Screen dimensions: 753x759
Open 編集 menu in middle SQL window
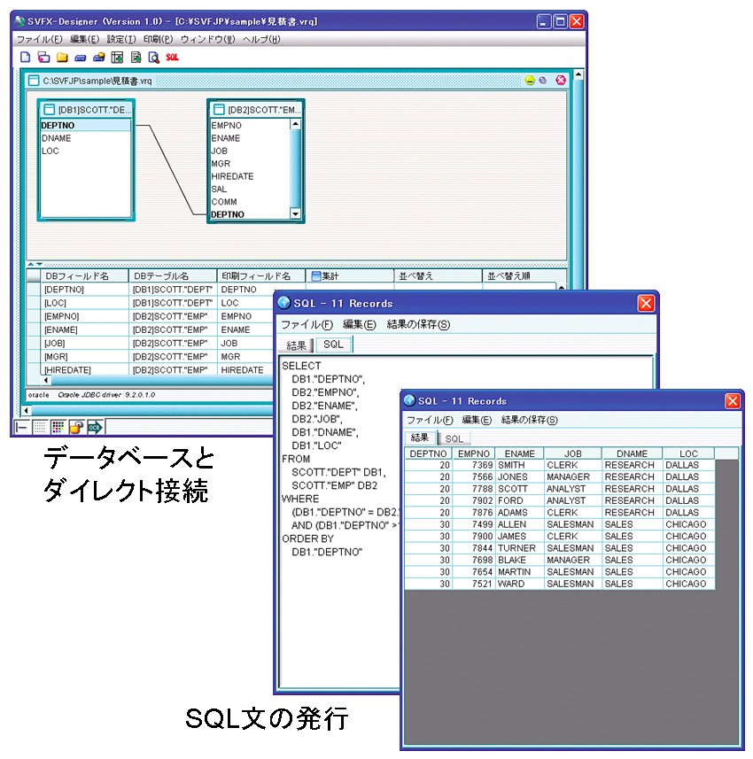pos(360,324)
